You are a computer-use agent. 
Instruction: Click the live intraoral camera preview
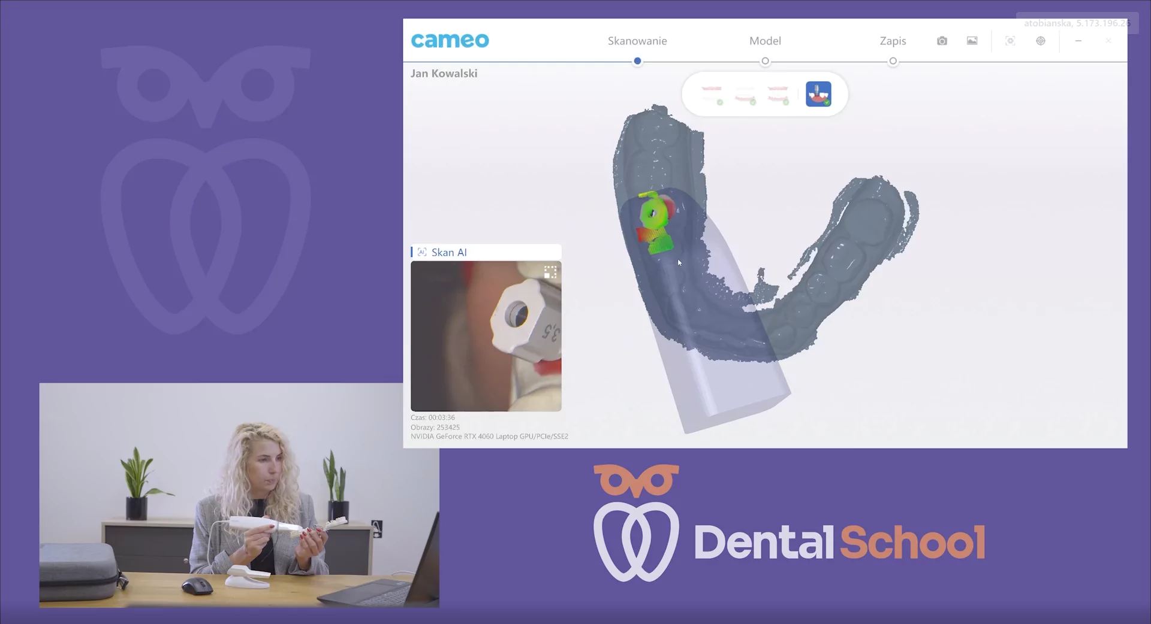[486, 337]
